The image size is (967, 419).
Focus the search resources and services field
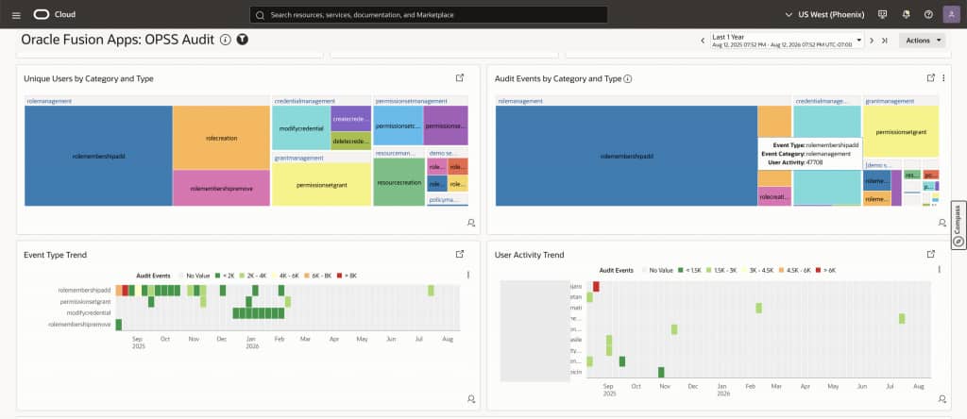pyautogui.click(x=429, y=15)
